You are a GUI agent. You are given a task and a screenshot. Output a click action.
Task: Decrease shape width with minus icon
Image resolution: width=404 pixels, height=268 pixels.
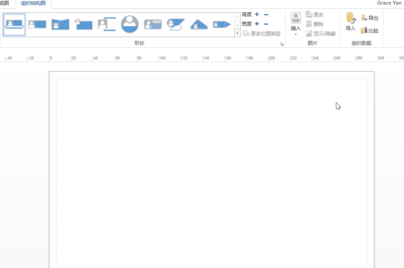[266, 24]
